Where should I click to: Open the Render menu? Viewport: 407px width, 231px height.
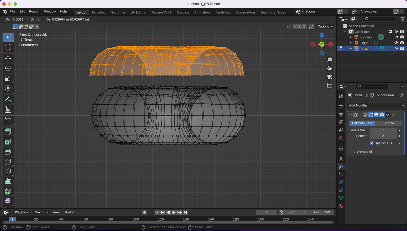tap(34, 12)
